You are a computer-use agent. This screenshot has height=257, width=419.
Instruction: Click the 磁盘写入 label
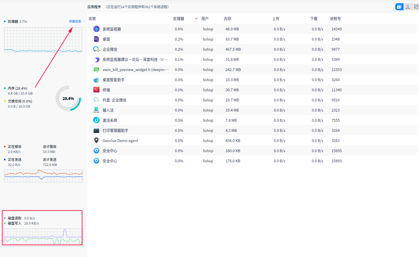pyautogui.click(x=15, y=223)
